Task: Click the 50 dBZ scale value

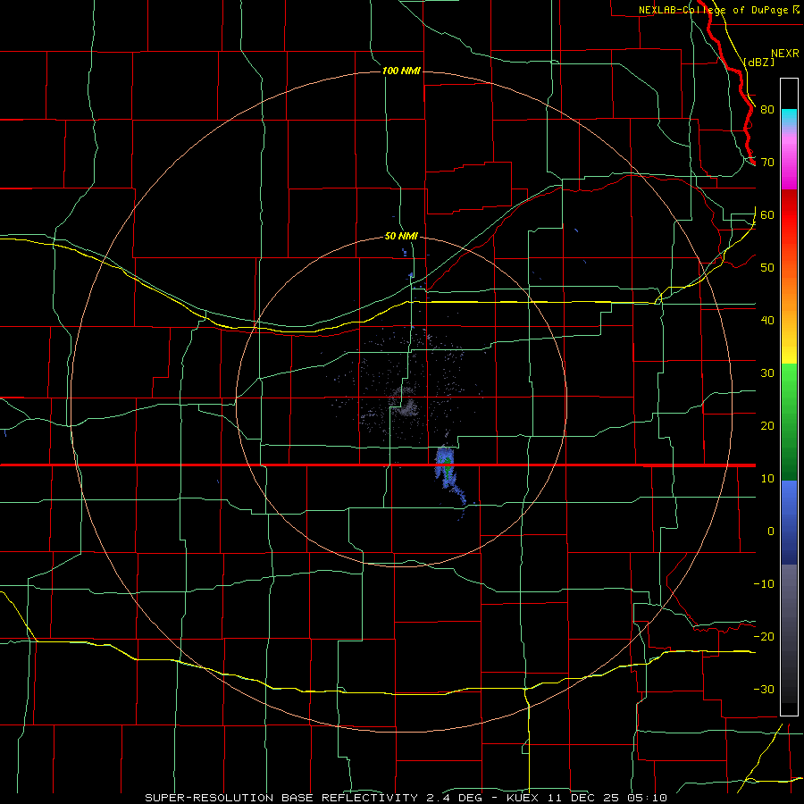Action: (x=767, y=268)
